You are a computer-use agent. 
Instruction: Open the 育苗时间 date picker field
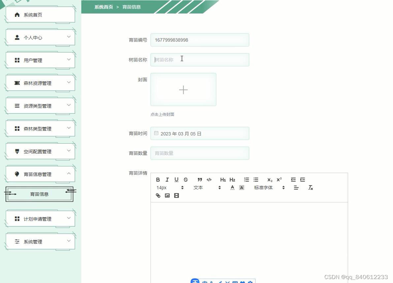point(200,133)
